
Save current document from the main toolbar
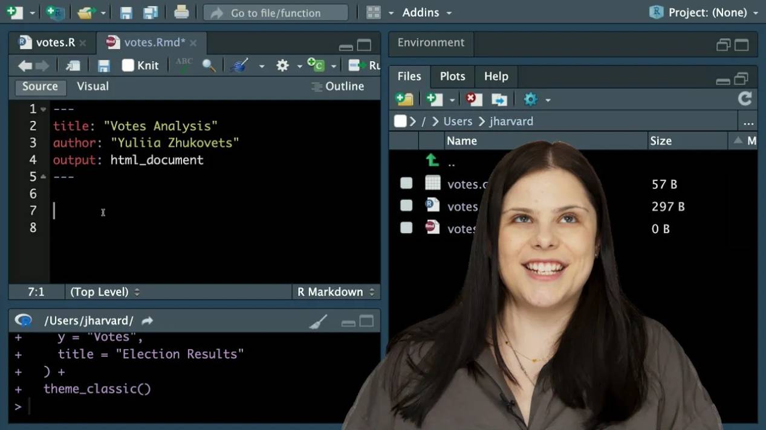(x=126, y=12)
